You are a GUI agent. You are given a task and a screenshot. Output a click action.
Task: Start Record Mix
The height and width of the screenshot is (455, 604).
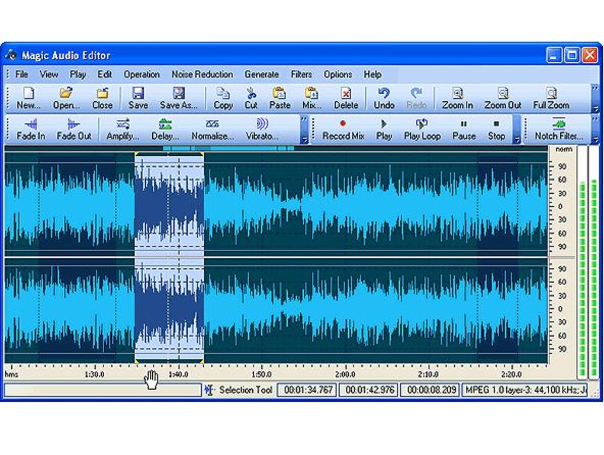click(343, 124)
